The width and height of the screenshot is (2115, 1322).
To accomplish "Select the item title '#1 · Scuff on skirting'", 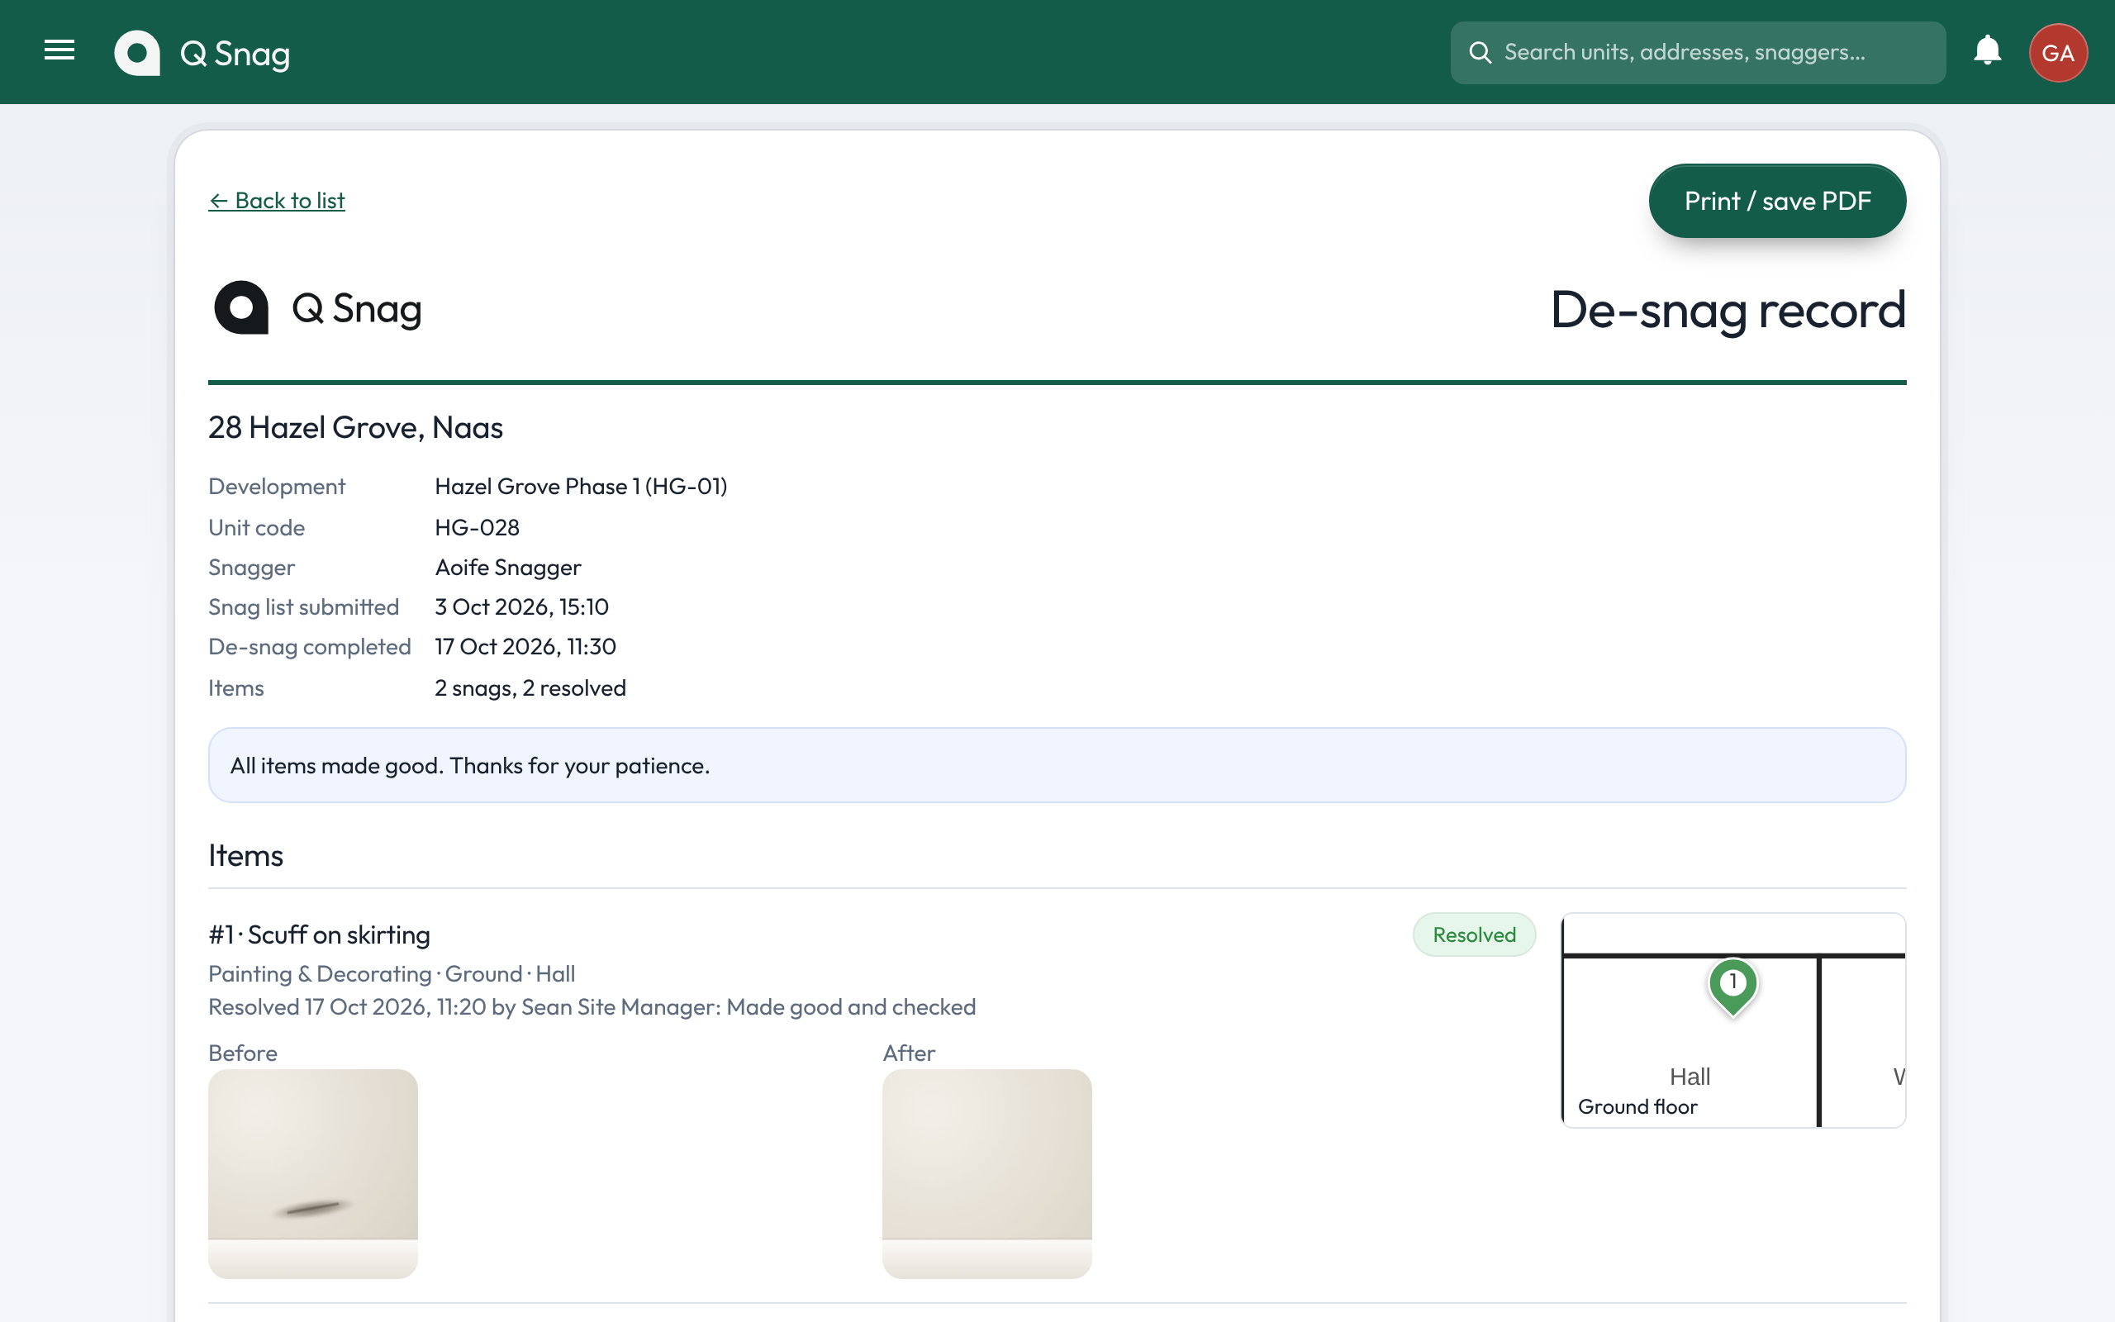I will coord(319,934).
